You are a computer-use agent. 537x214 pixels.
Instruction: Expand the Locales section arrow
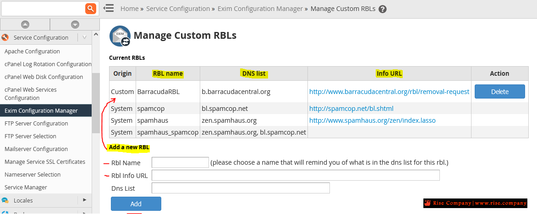point(85,200)
